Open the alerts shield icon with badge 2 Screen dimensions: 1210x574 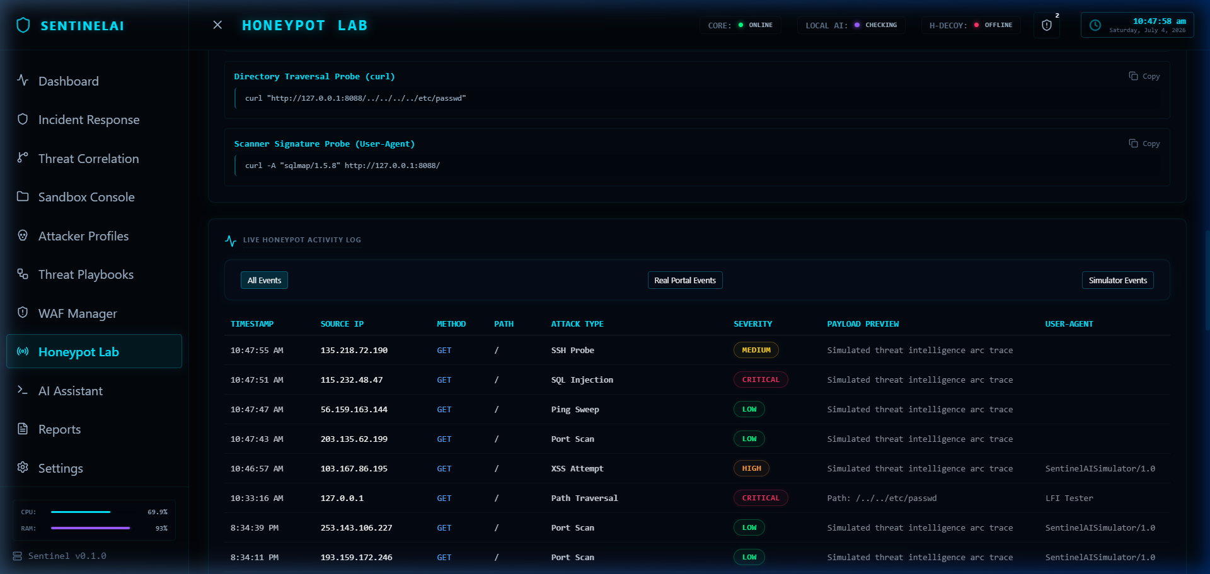tap(1047, 25)
